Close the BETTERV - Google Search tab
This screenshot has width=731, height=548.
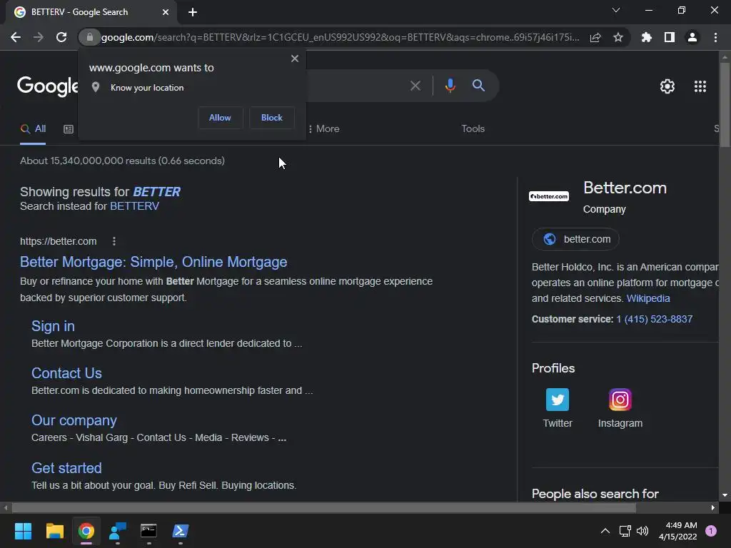click(166, 12)
